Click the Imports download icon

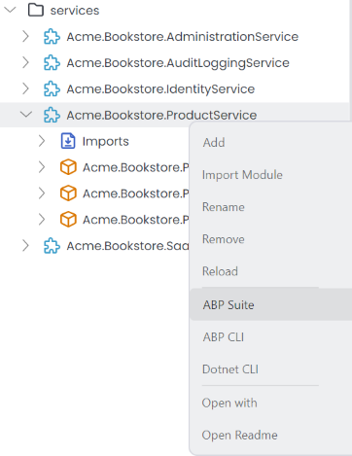[x=68, y=141]
